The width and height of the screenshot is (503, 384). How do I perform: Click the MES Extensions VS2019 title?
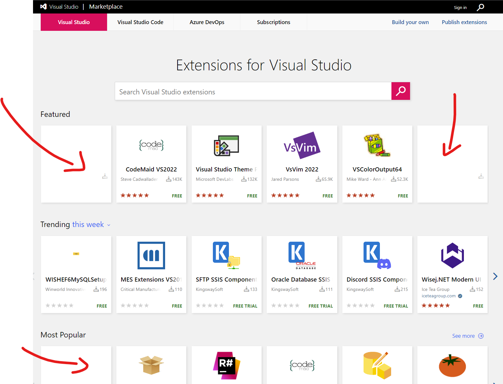(151, 279)
